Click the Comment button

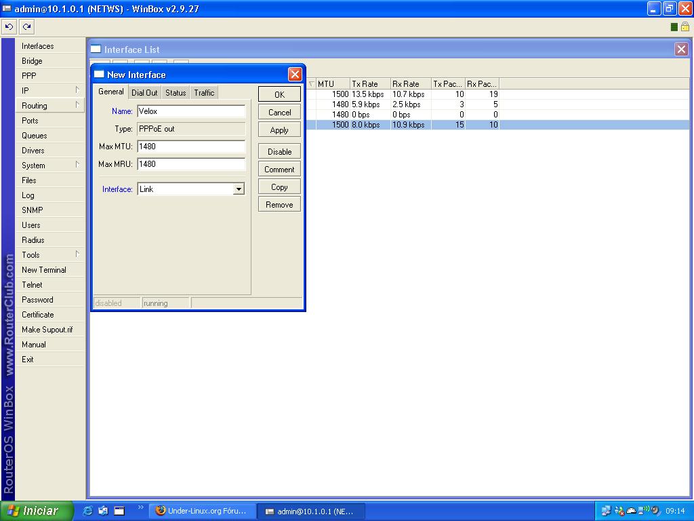pyautogui.click(x=279, y=169)
